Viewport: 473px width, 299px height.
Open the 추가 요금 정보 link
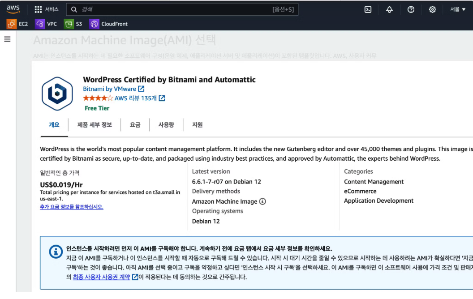point(72,207)
